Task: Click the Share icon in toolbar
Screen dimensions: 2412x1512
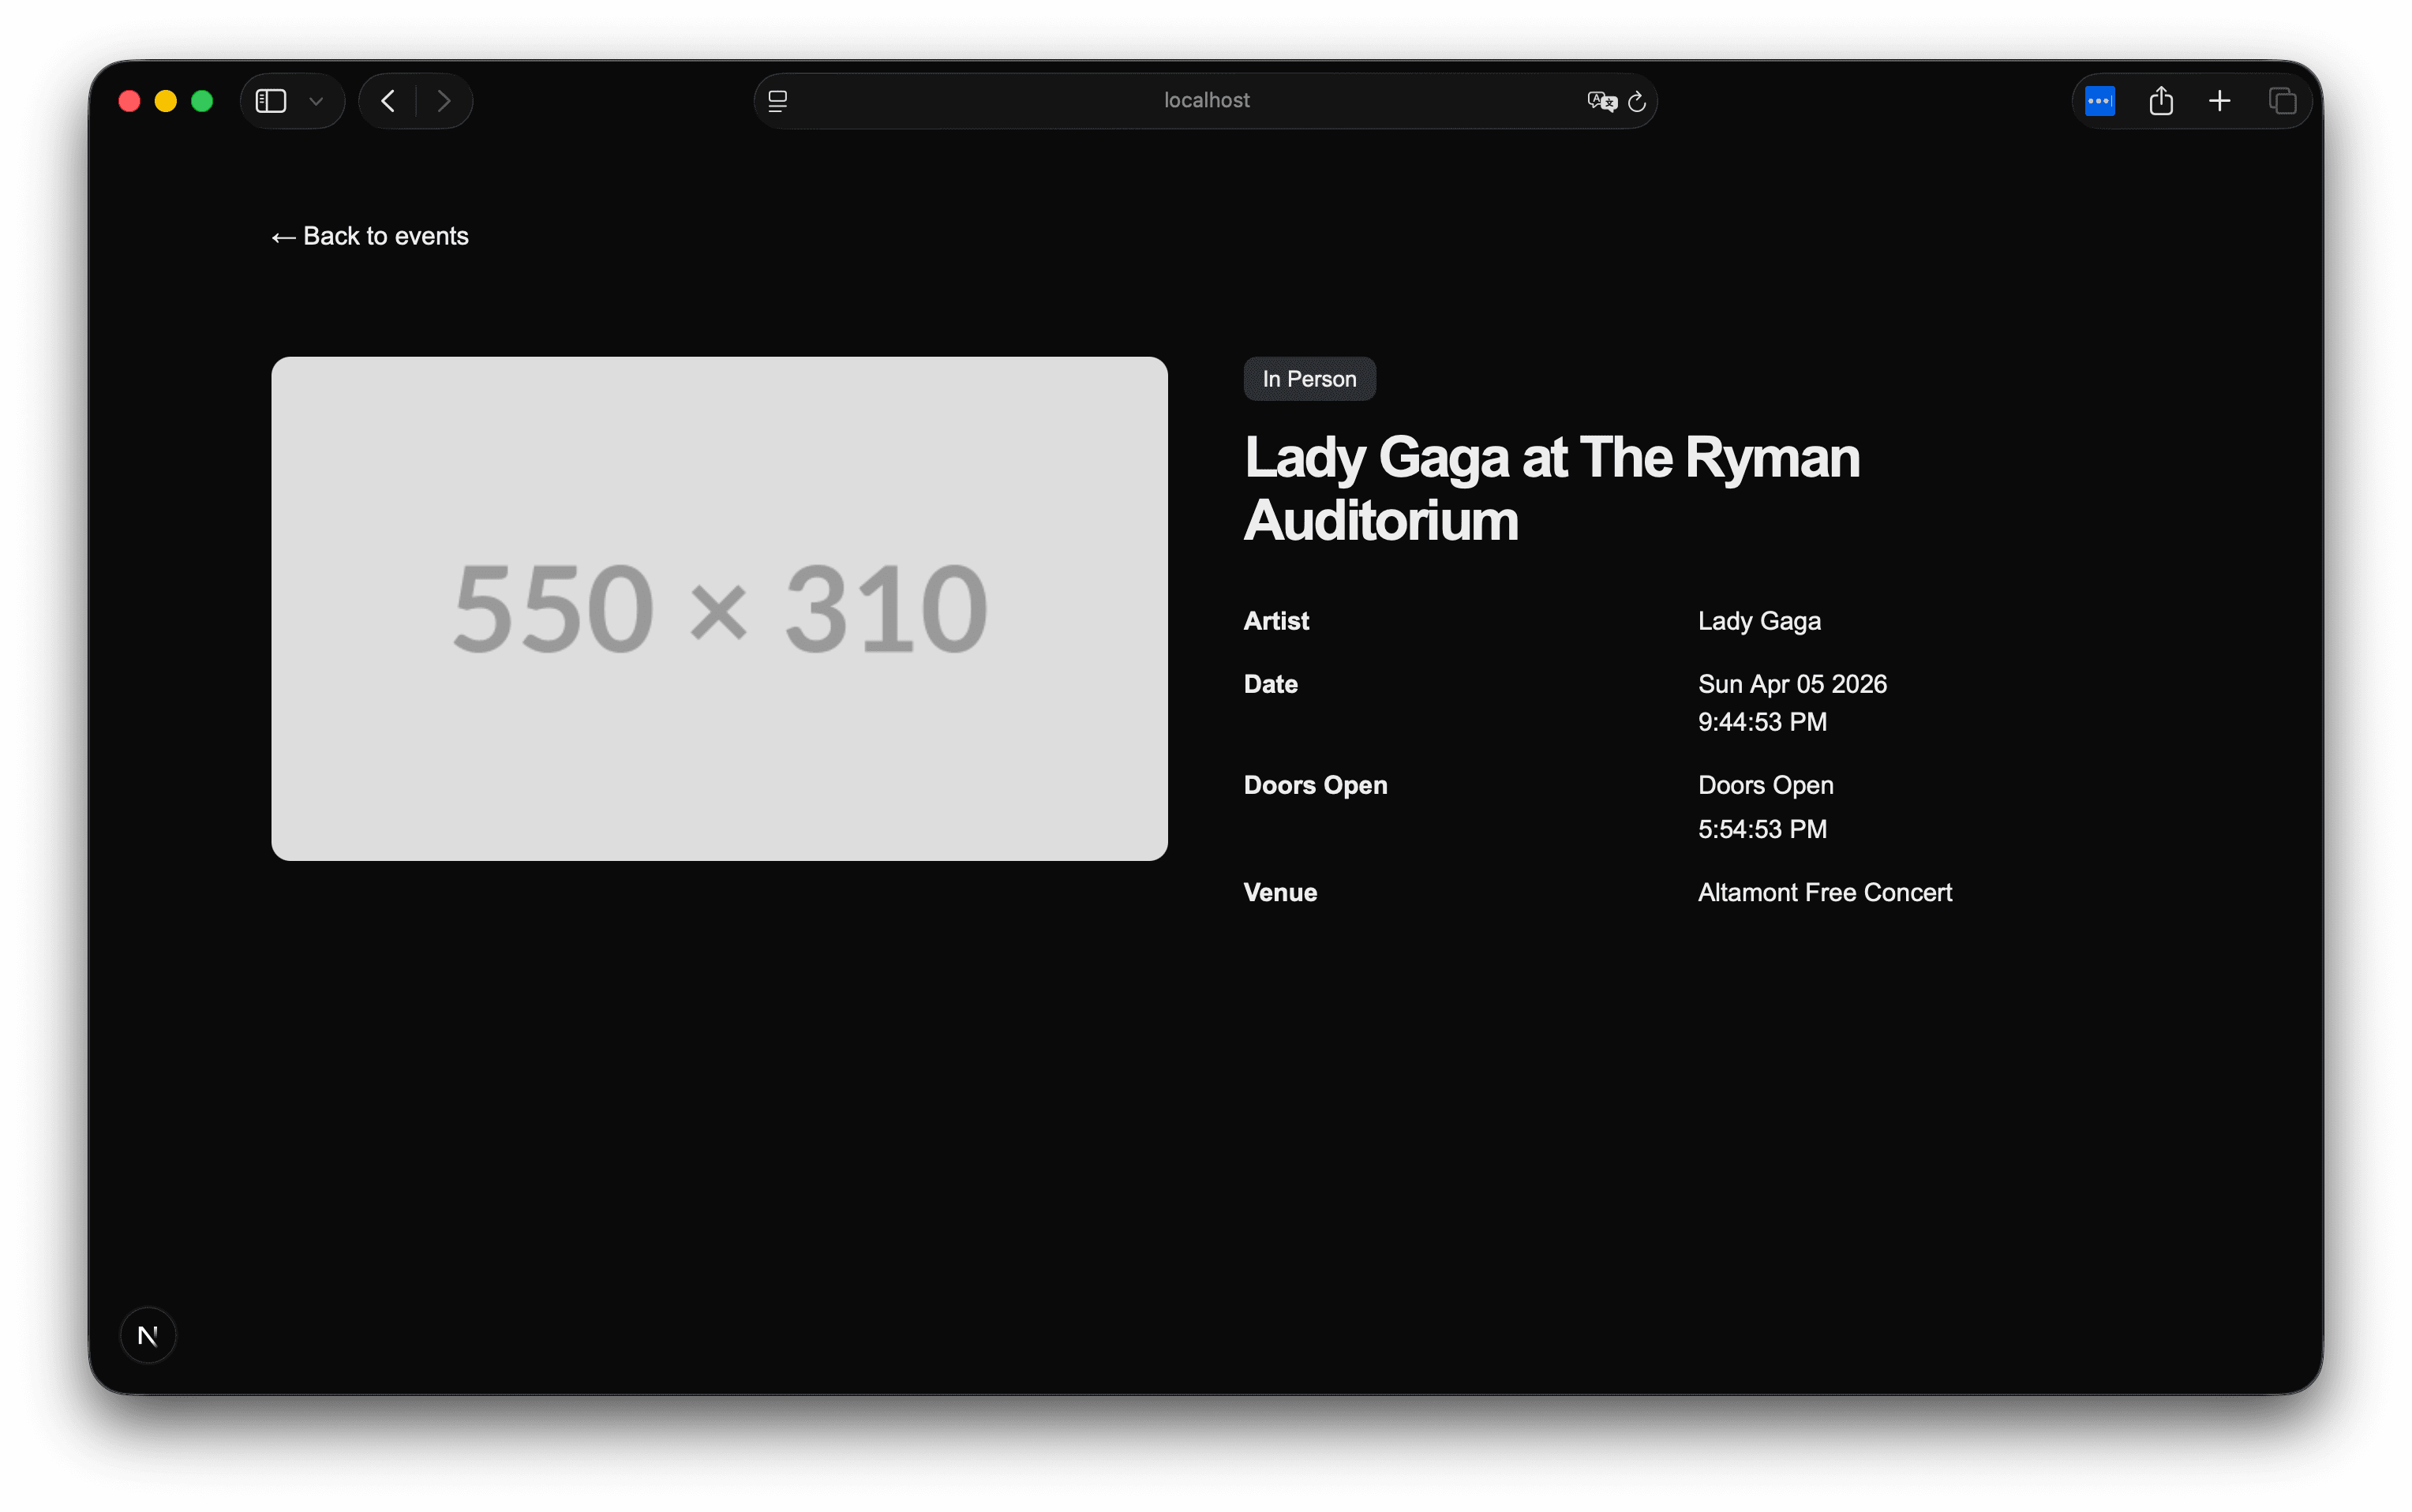Action: [x=2160, y=101]
